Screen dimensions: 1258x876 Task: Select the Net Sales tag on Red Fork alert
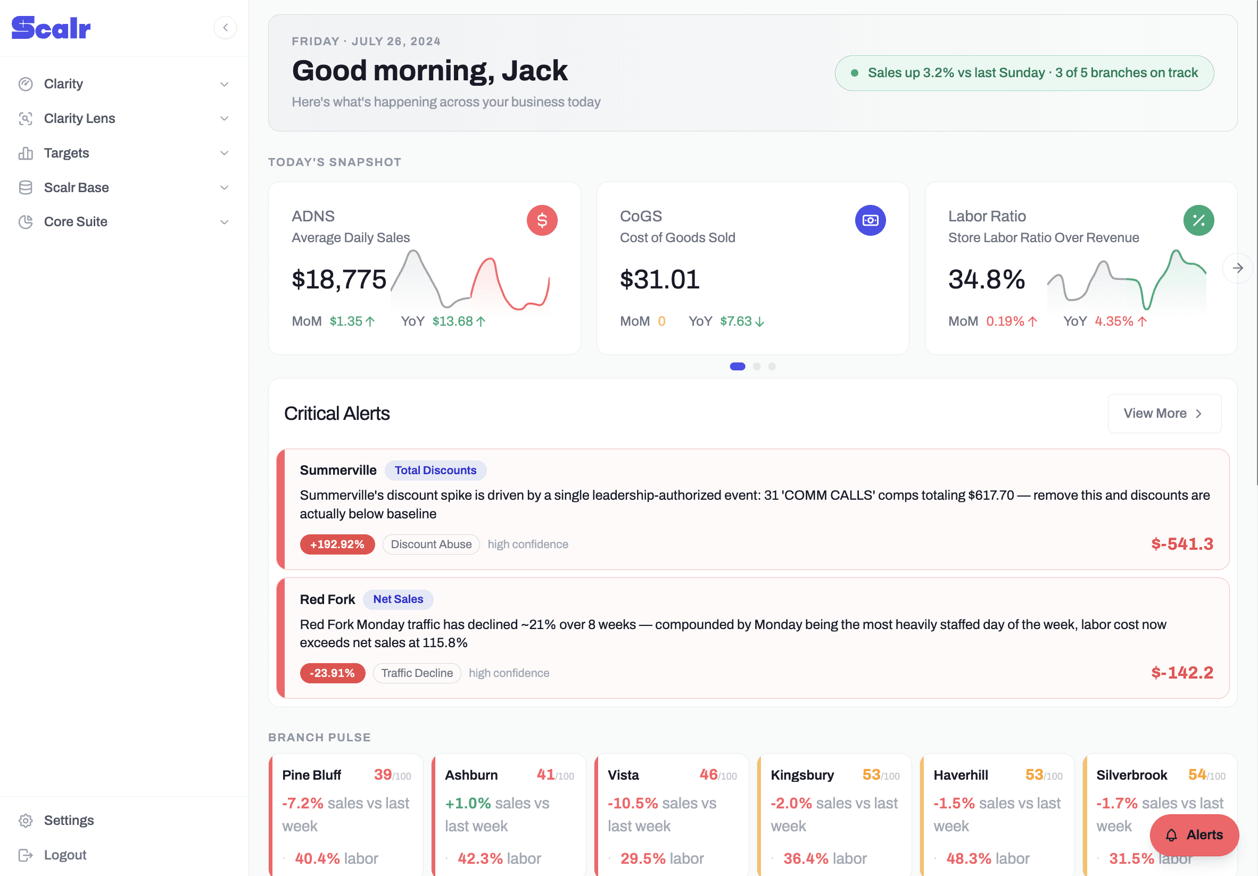point(398,599)
